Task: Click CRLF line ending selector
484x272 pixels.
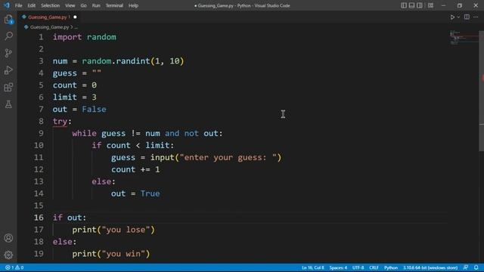Action: pos(374,267)
